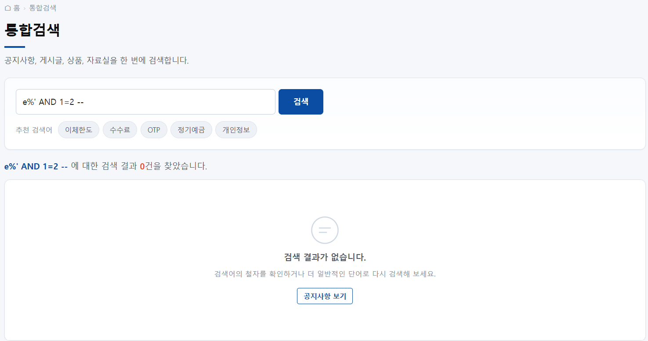Screen dimensions: 648x341
Task: Click the 추천 검색어 label
Action: [x=34, y=130]
